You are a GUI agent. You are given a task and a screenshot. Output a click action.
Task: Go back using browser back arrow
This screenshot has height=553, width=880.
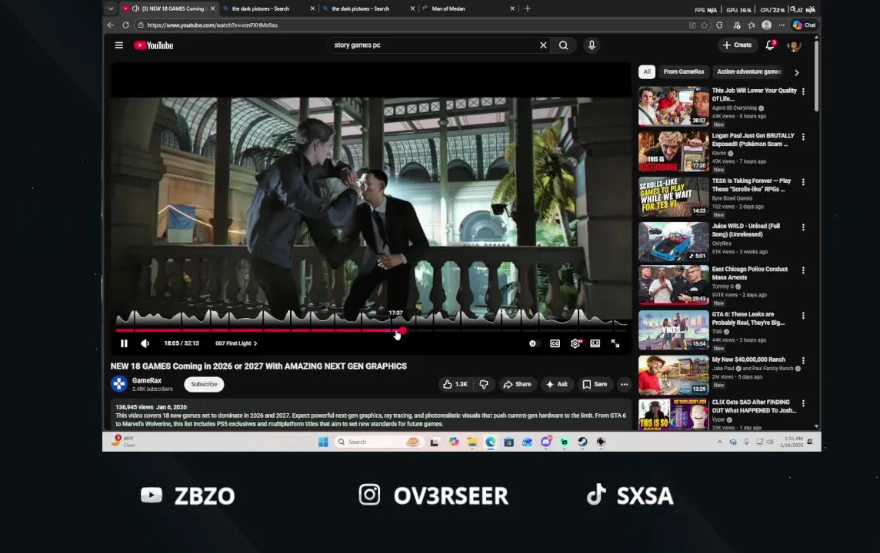tap(111, 25)
